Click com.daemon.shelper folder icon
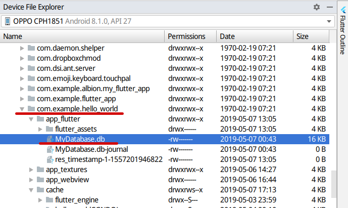348x208 pixels. click(31, 48)
